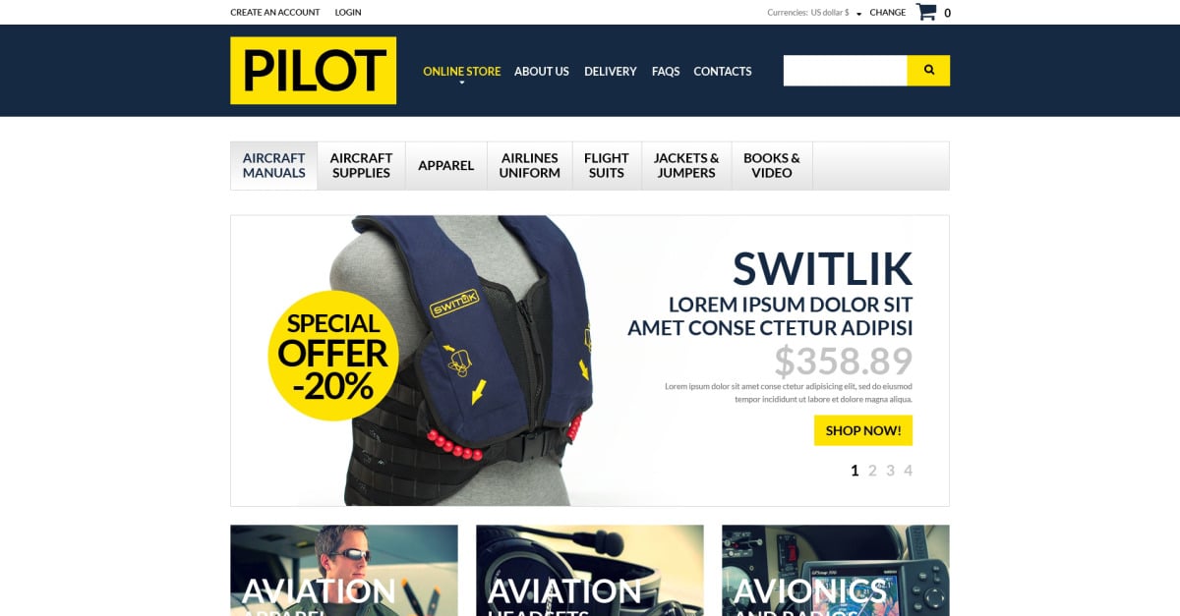
Task: Click the Login link
Action: coord(348,13)
